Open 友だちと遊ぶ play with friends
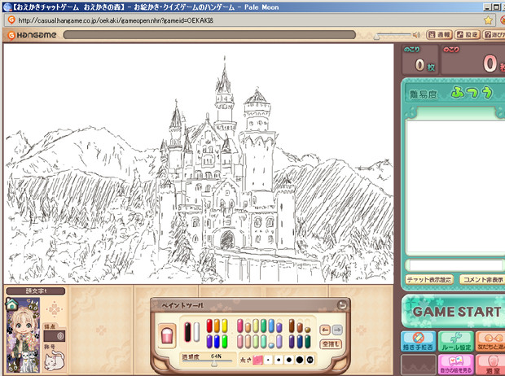 point(490,341)
